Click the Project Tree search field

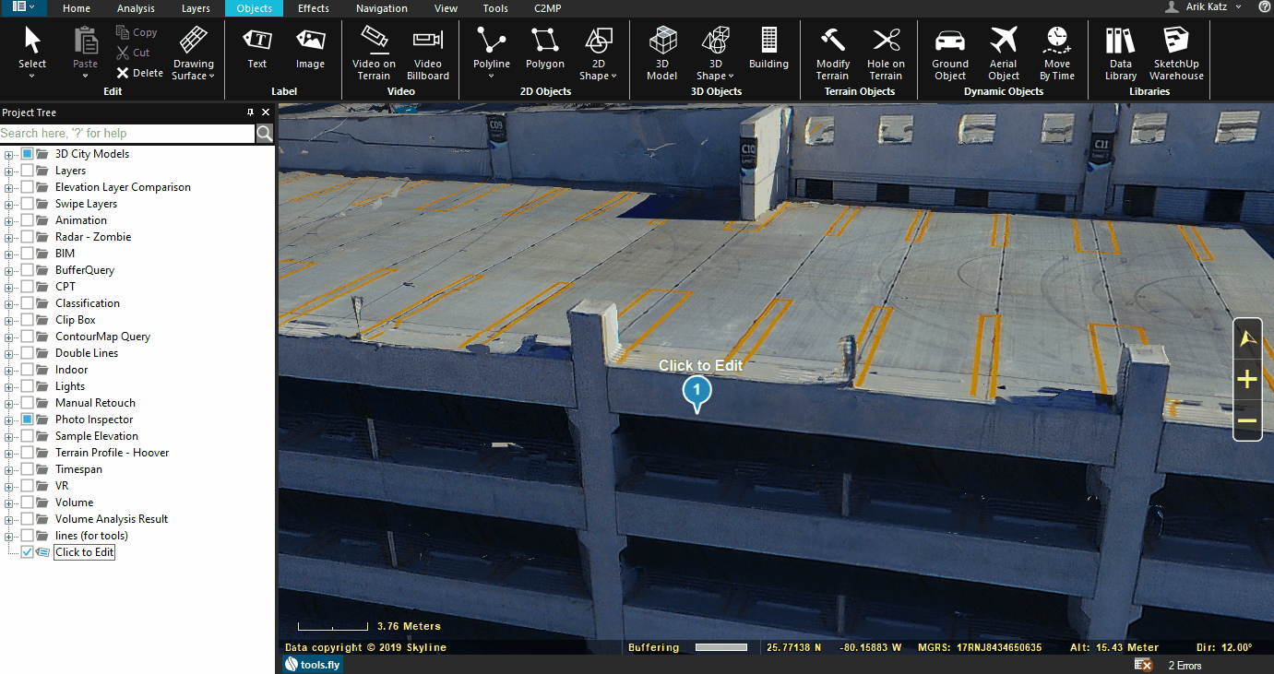tap(127, 134)
